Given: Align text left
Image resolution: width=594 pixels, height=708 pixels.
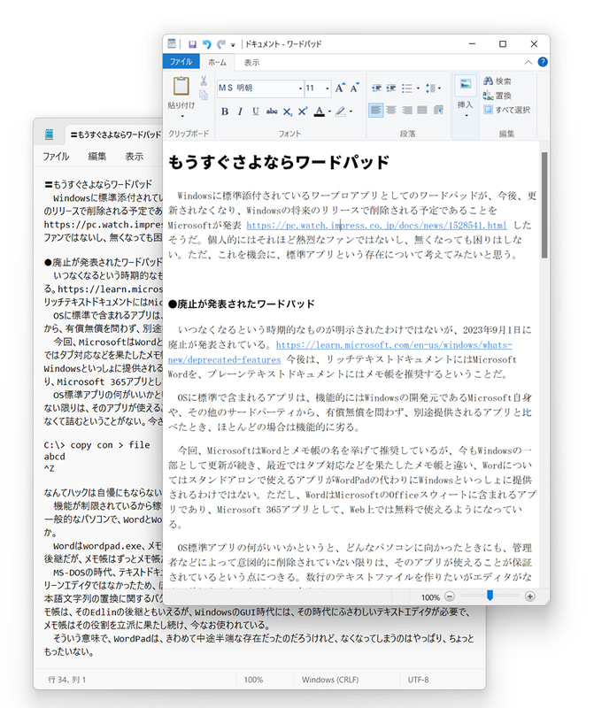Looking at the screenshot, I should 376,110.
